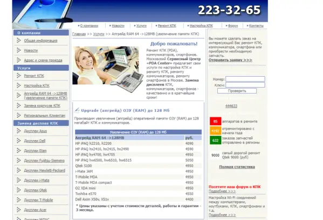Open the 'Полная статистика' link
This screenshot has width=323, height=220.
(237, 167)
